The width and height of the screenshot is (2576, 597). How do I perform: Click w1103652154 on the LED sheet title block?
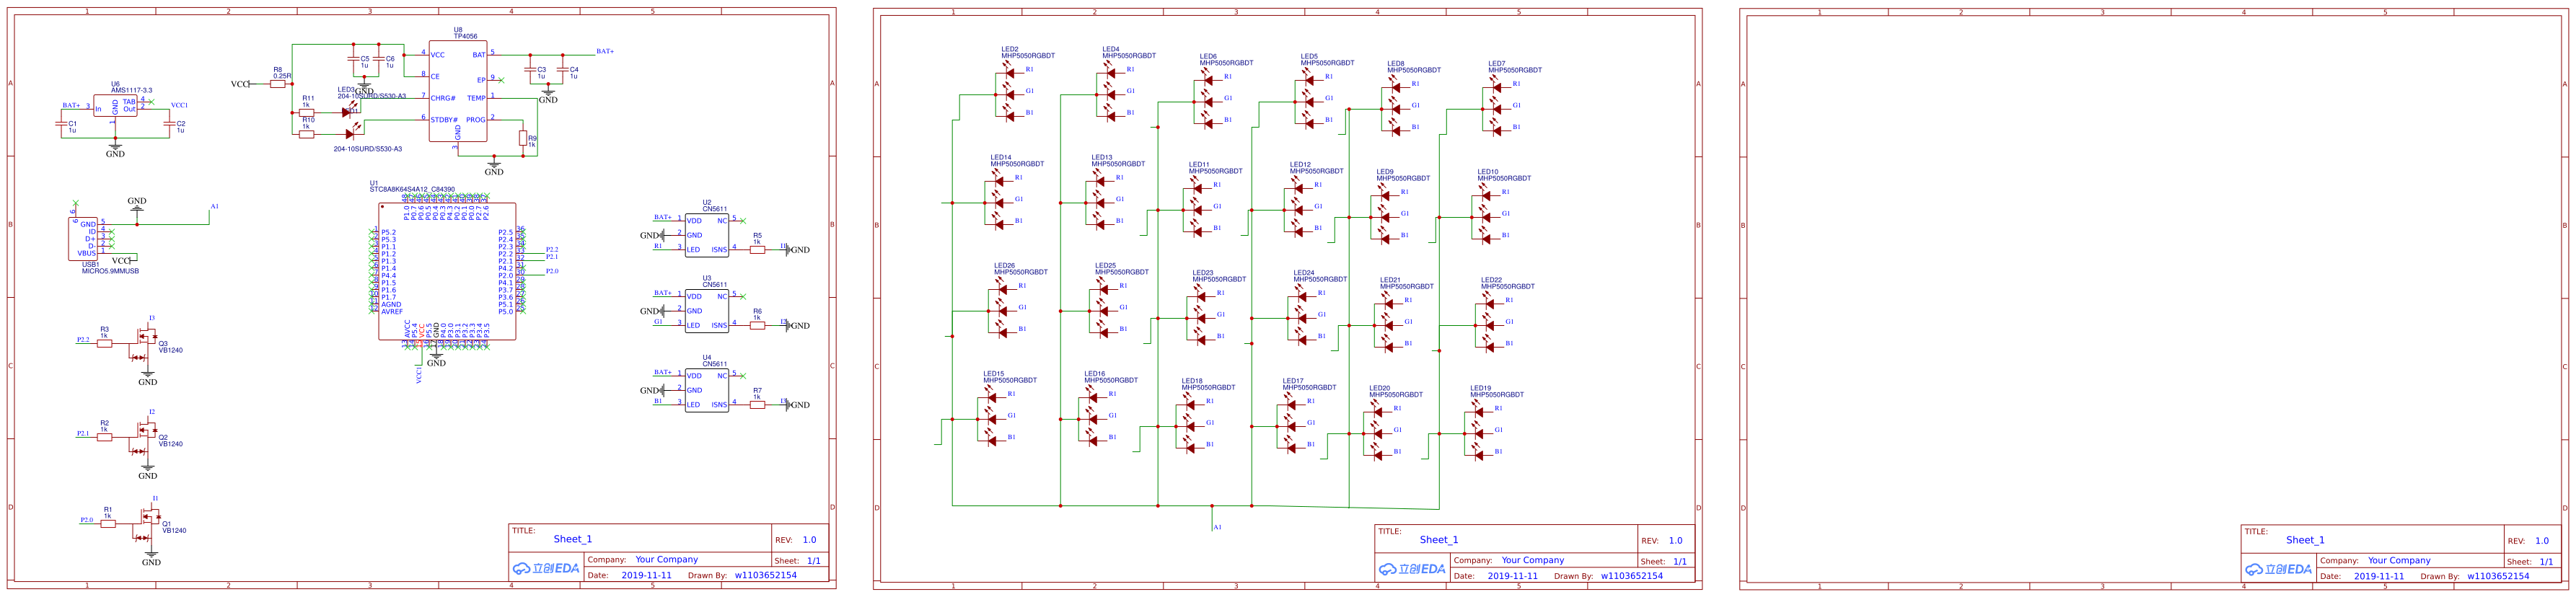click(1632, 576)
